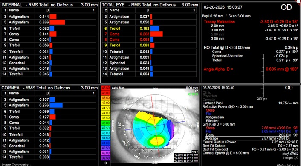Image resolution: width=301 pixels, height=166 pixels.
Task: Click the red Tracey Refraction label
Action: [220, 22]
